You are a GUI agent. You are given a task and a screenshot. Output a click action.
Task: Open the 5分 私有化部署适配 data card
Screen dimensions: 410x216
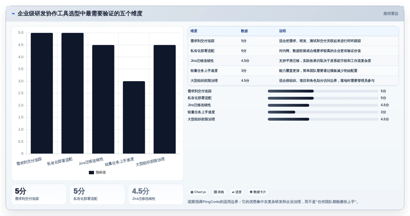coord(97,194)
